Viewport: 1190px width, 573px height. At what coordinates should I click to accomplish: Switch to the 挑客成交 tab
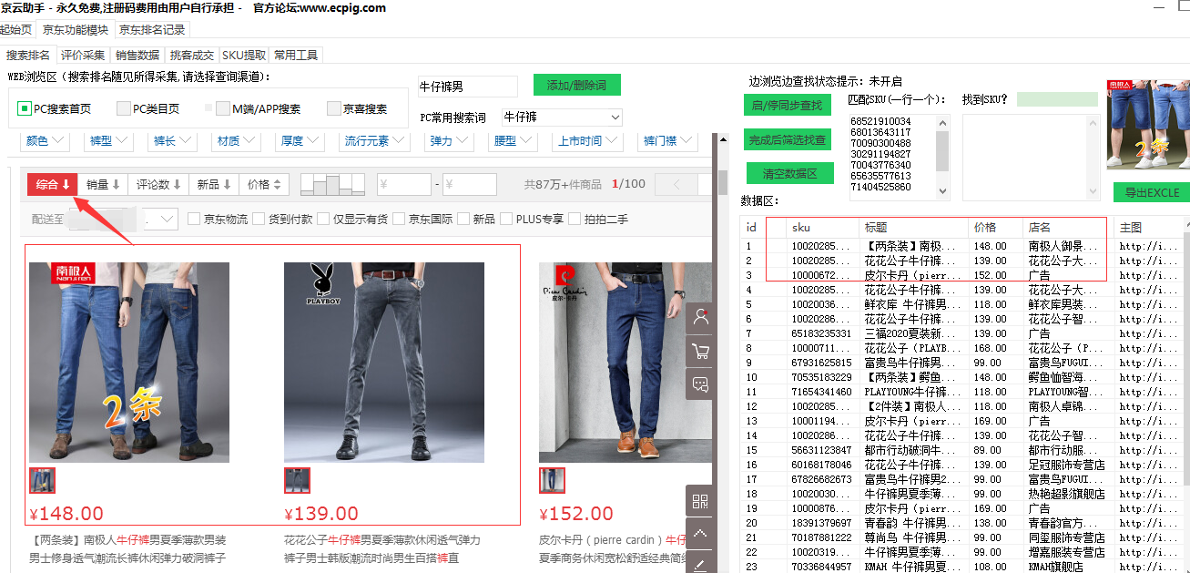pyautogui.click(x=192, y=55)
